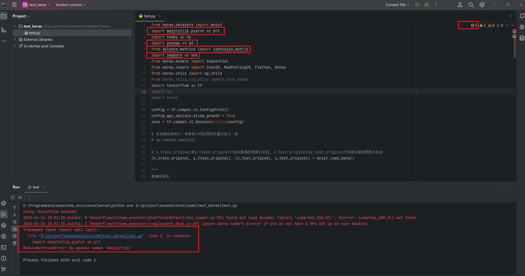525x276 pixels.
Task: Open the Structure tool window
Action: (x=4, y=30)
